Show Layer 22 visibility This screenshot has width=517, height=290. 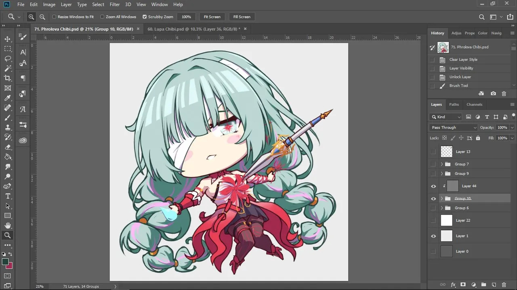pyautogui.click(x=433, y=221)
